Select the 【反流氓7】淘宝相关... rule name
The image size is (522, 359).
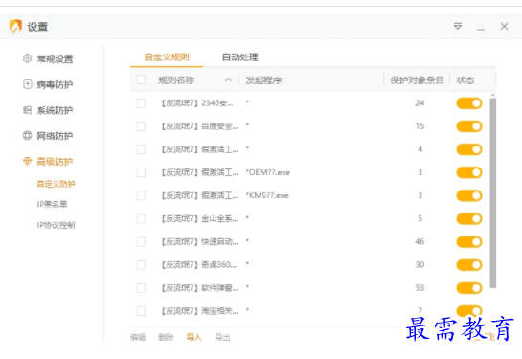pos(199,311)
